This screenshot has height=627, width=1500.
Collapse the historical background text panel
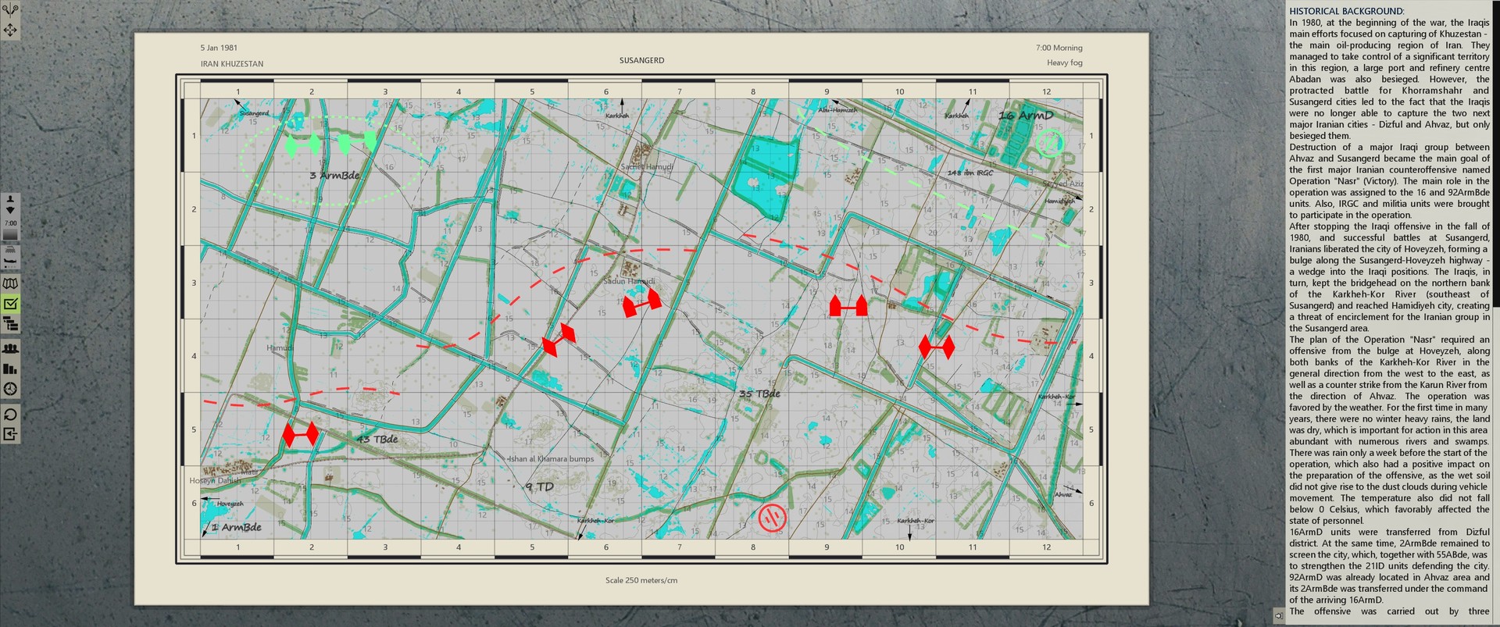tap(1278, 615)
